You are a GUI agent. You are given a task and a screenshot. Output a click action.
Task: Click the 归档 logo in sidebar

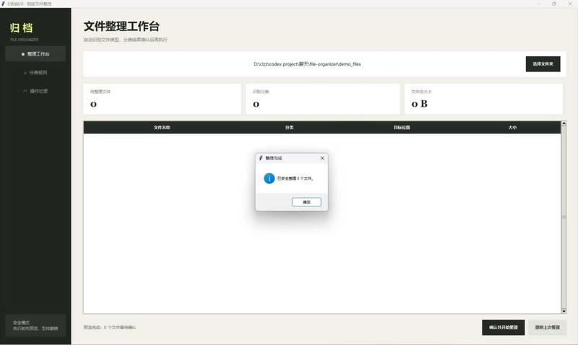point(22,27)
